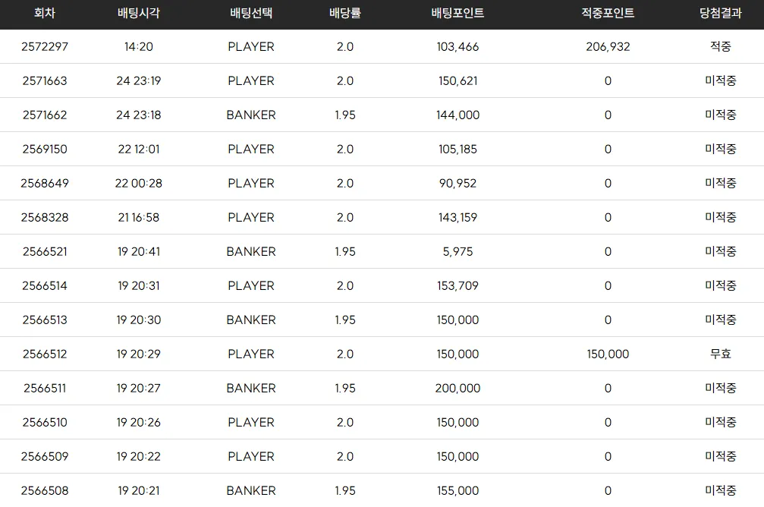Click the 적중 result in the first row
The height and width of the screenshot is (507, 764).
tap(720, 47)
